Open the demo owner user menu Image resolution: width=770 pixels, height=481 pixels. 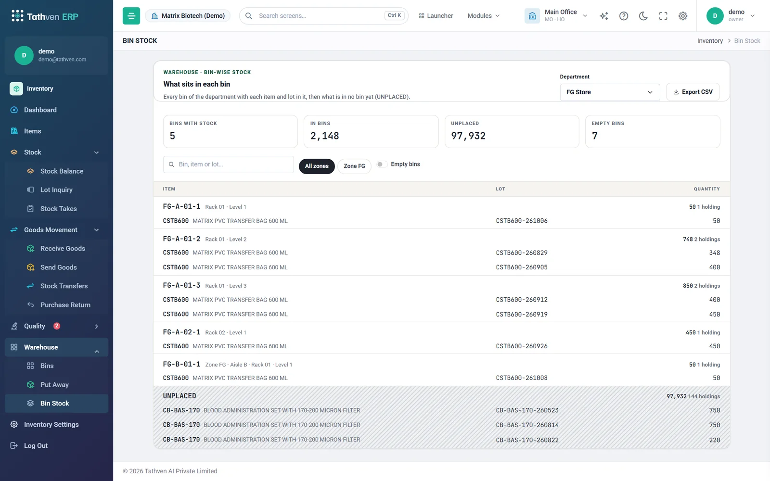[x=731, y=16]
